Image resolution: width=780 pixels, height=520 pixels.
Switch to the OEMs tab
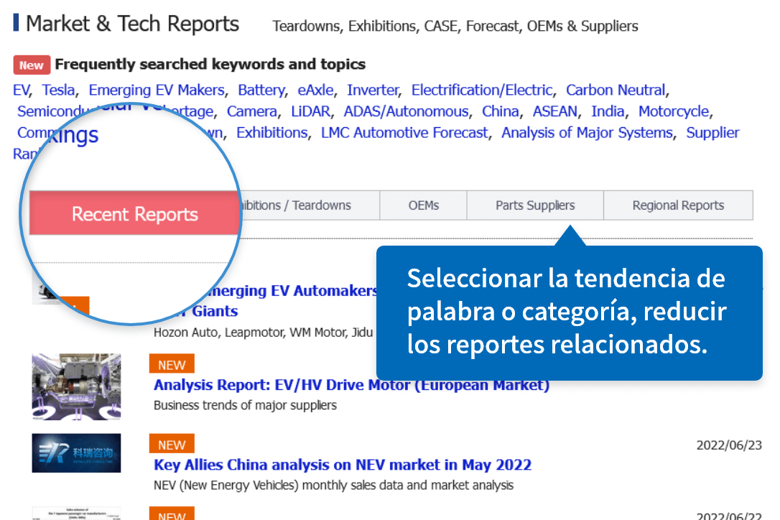tap(423, 205)
